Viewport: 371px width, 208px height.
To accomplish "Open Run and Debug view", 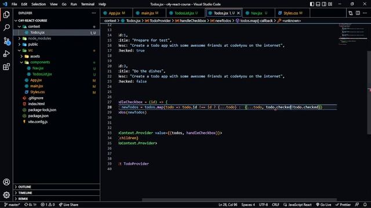I will pos(6,54).
